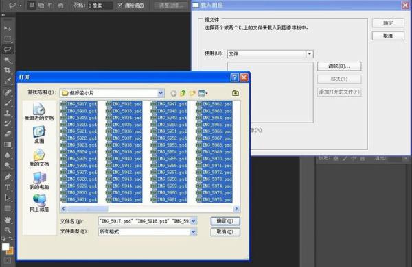Select the Zoom tool

click(8, 230)
